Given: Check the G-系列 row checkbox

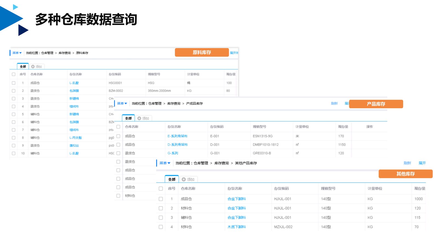Looking at the screenshot, I should point(118,153).
